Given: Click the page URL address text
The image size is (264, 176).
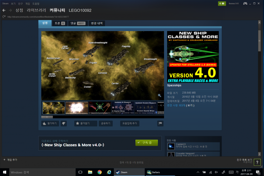Looking at the screenshot, I should 38,17.
